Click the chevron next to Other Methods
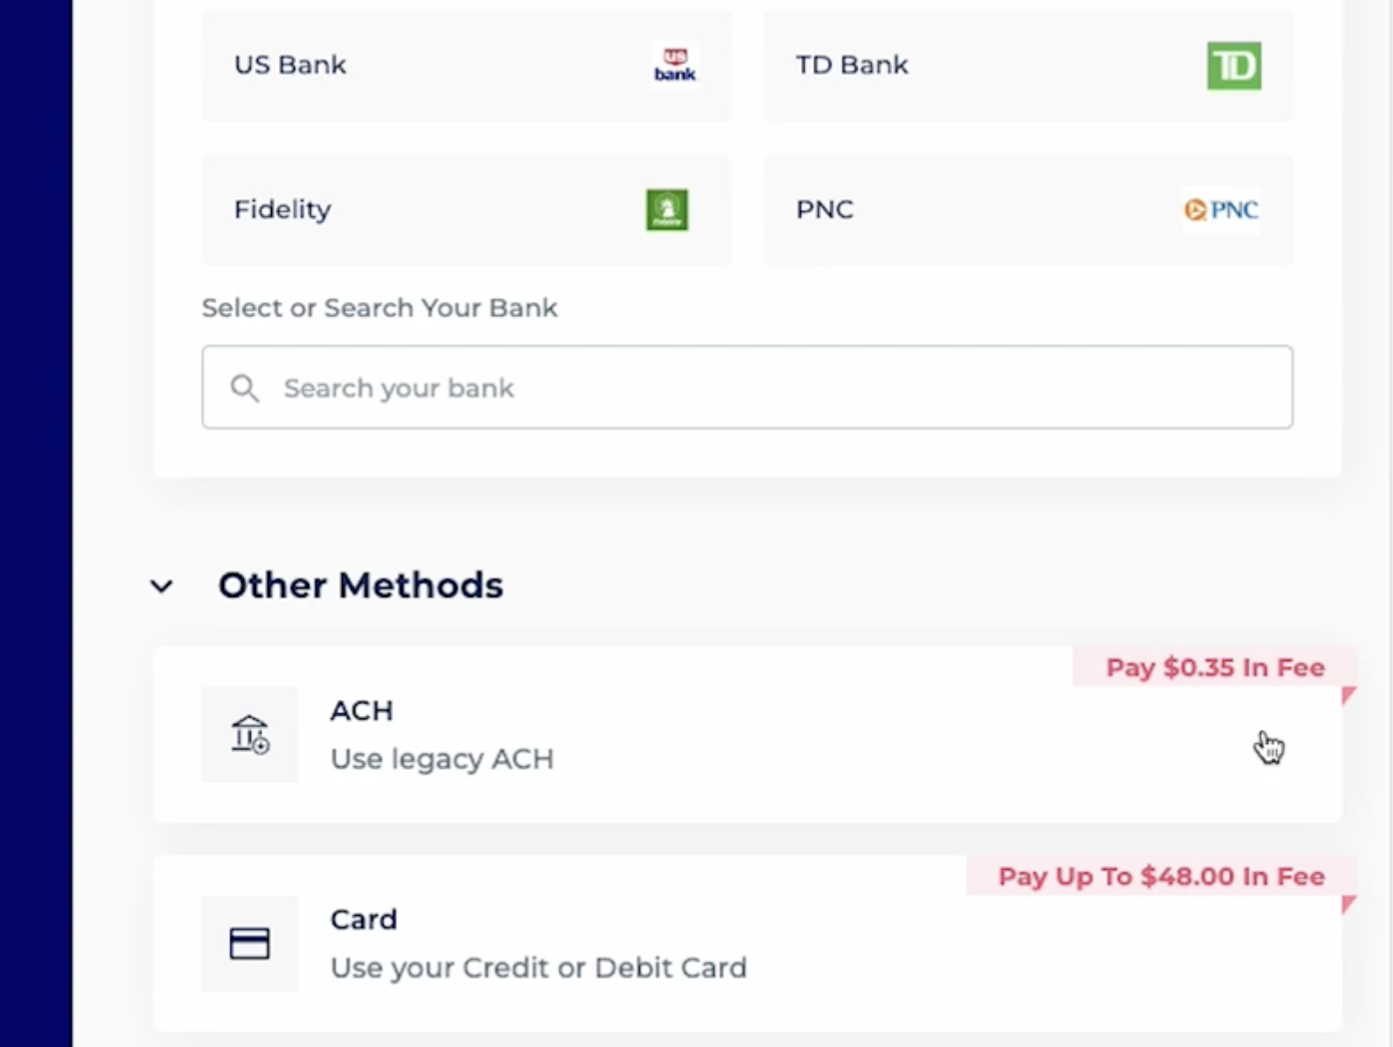 (x=161, y=586)
